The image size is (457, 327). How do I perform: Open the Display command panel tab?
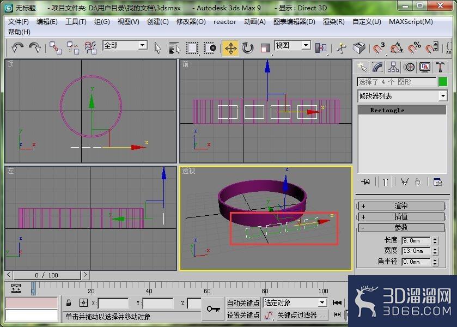425,68
